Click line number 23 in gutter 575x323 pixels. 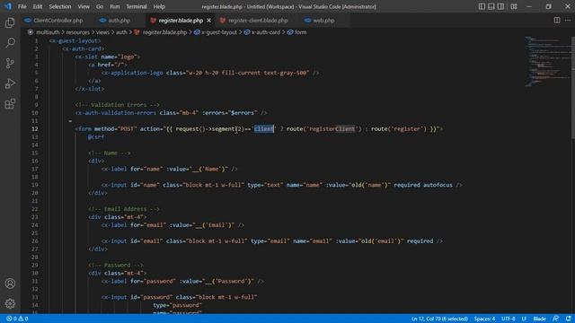pyautogui.click(x=34, y=217)
